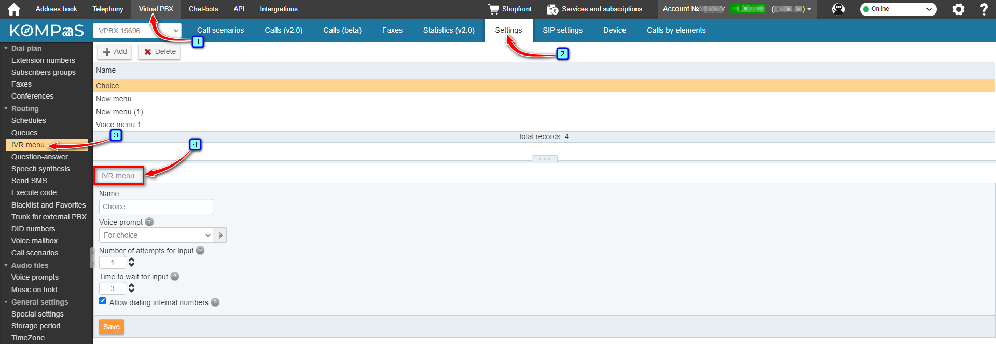The height and width of the screenshot is (344, 996).
Task: Show help for Time to wait
Action: click(175, 277)
